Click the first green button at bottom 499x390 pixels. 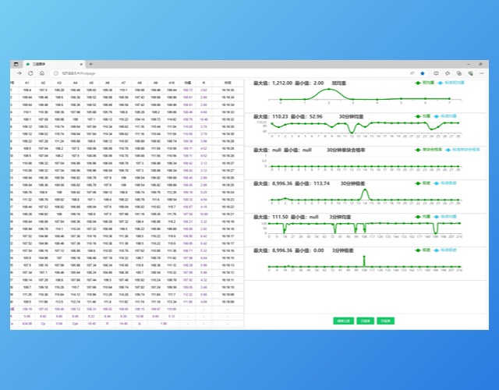(342, 321)
